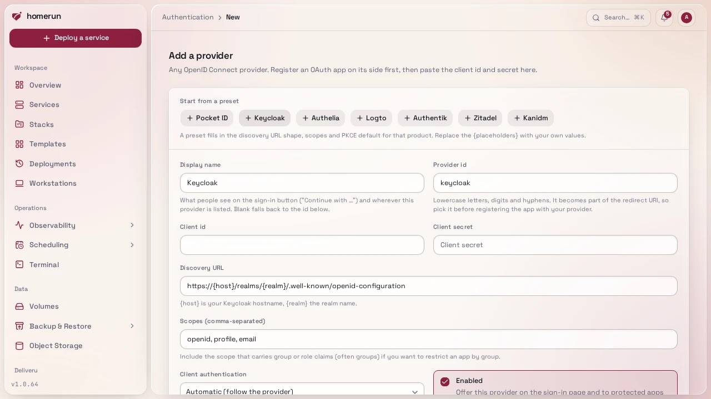Image resolution: width=711 pixels, height=399 pixels.
Task: Open Volumes in the sidebar
Action: point(76,306)
